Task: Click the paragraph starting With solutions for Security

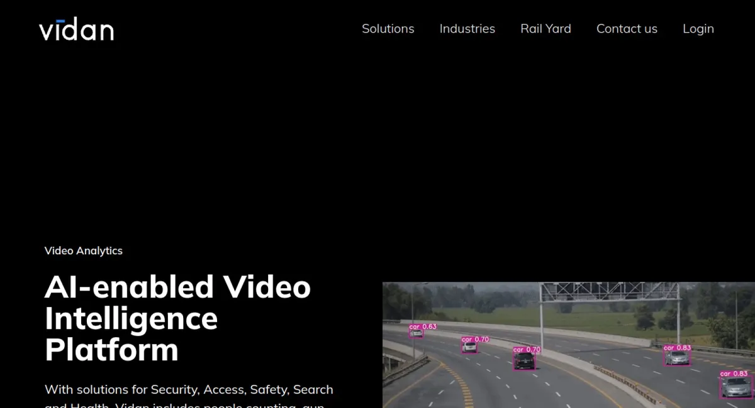Action: tap(189, 395)
